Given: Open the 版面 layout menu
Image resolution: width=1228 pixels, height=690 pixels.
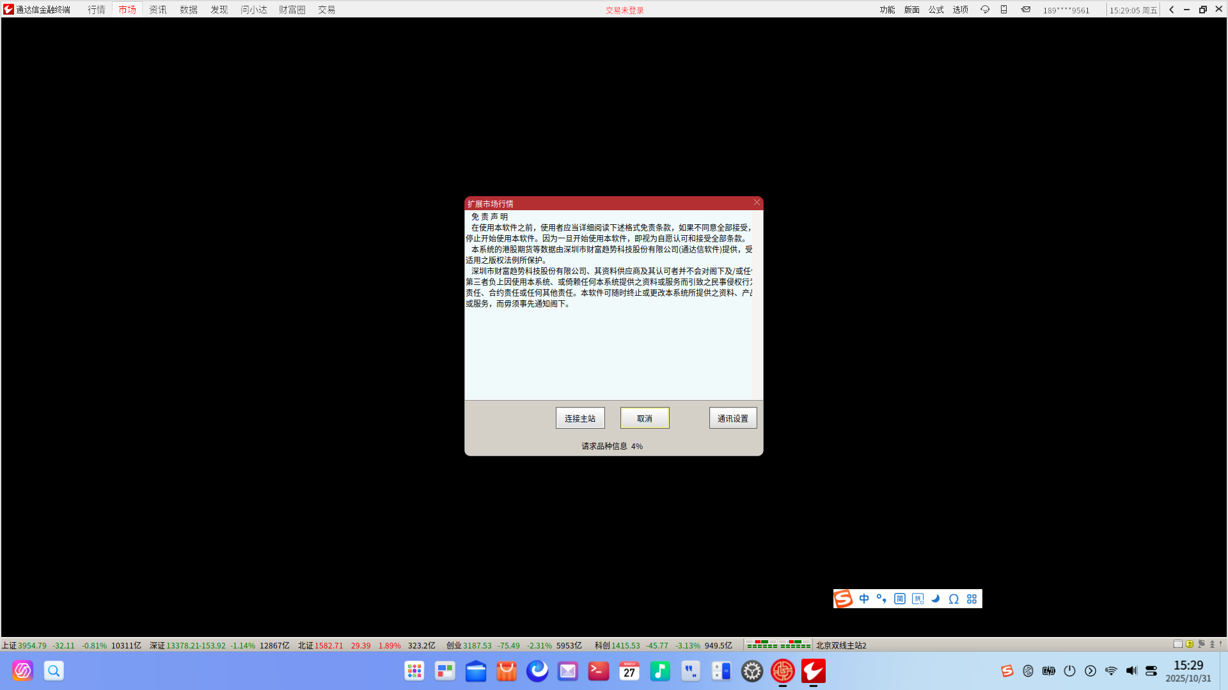Looking at the screenshot, I should [911, 10].
